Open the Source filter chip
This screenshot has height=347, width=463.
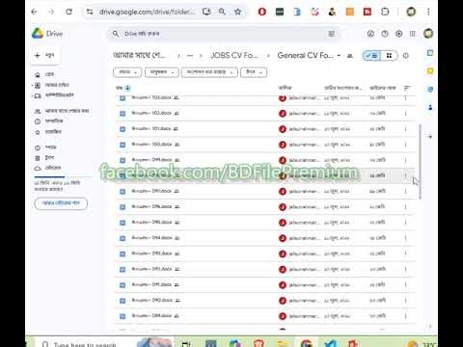coord(254,72)
